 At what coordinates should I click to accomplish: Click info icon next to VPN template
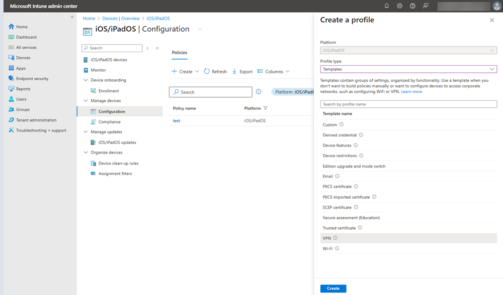point(336,238)
